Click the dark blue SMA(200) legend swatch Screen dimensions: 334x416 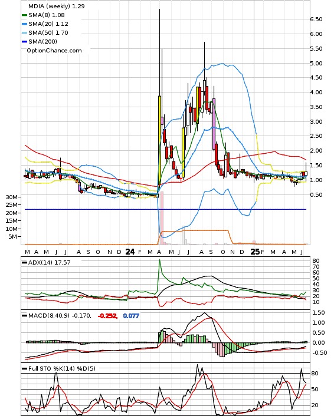coord(24,42)
